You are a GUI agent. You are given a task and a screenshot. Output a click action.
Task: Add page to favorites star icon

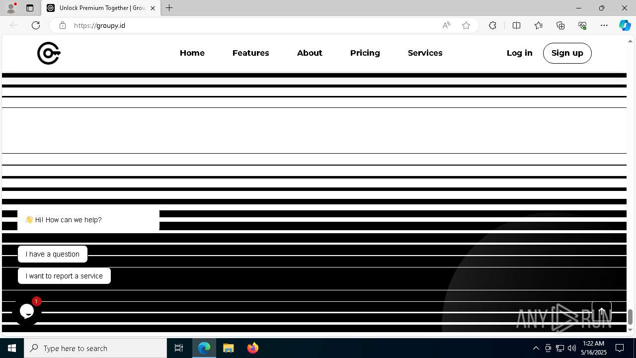click(x=466, y=25)
